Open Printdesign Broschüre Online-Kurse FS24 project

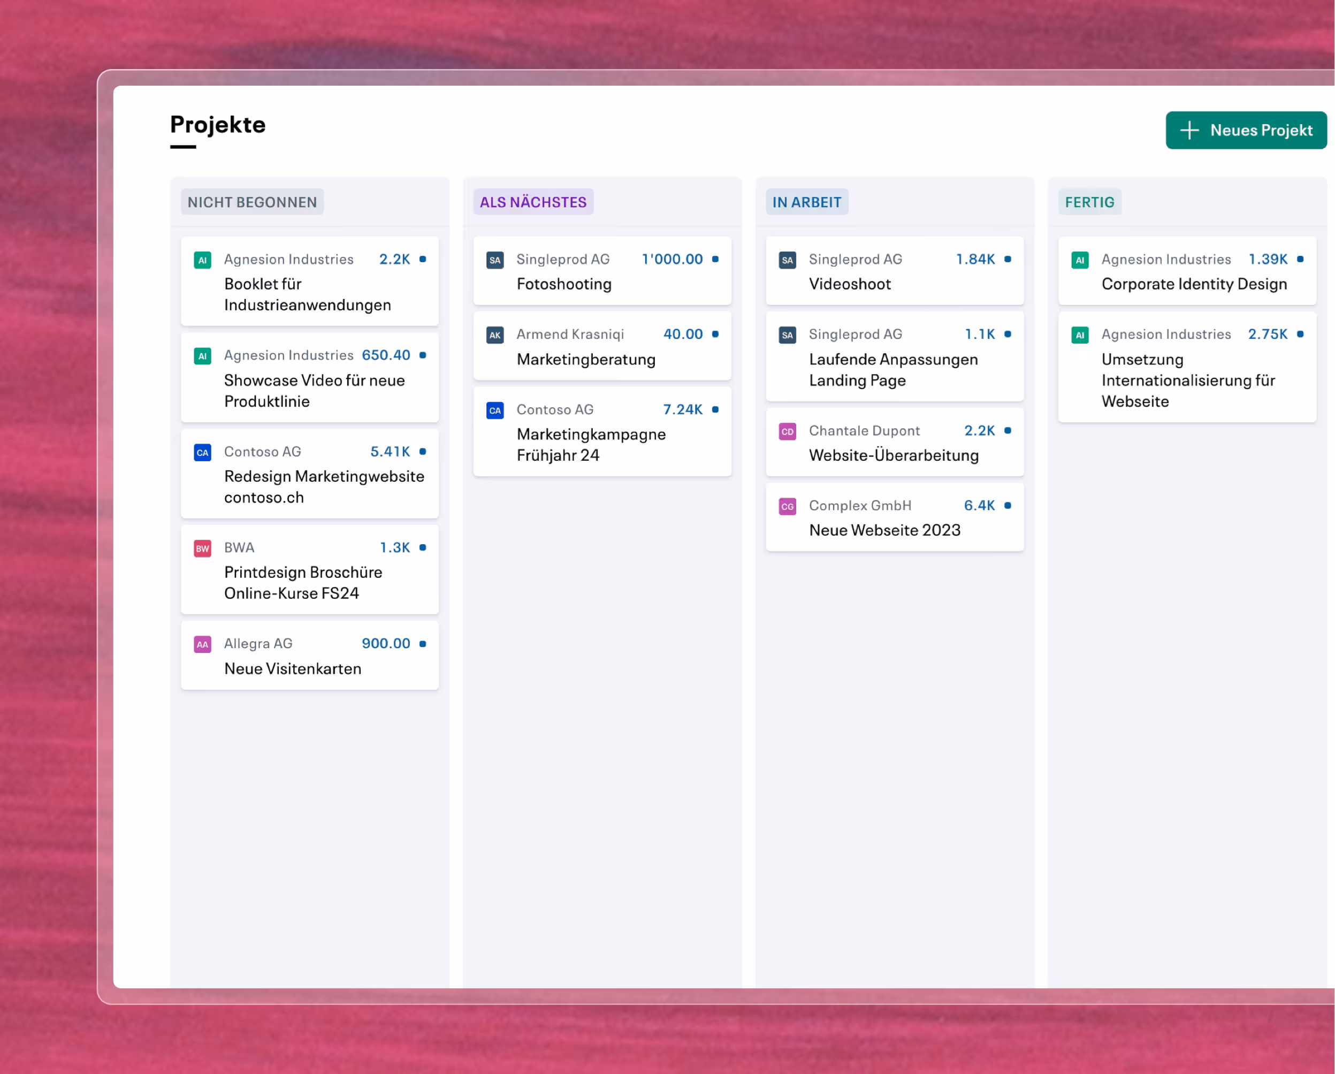[x=303, y=583]
